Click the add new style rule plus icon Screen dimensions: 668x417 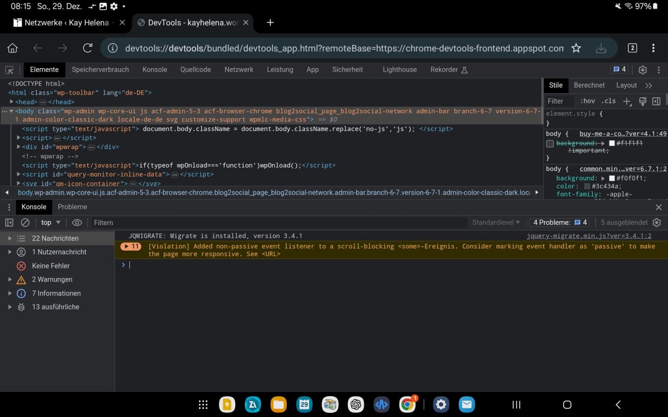pos(627,101)
